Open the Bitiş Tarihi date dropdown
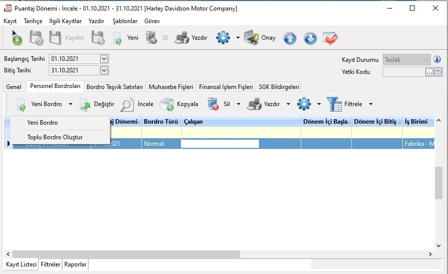448x274 pixels. click(104, 71)
